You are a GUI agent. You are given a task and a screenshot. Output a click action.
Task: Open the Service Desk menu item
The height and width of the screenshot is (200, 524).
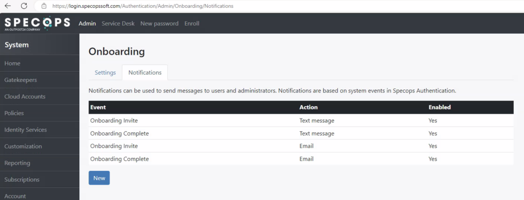pyautogui.click(x=118, y=24)
